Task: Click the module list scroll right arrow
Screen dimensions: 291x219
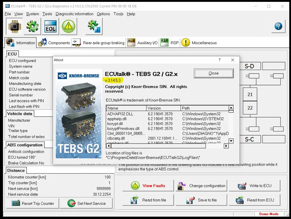Action: click(226, 146)
